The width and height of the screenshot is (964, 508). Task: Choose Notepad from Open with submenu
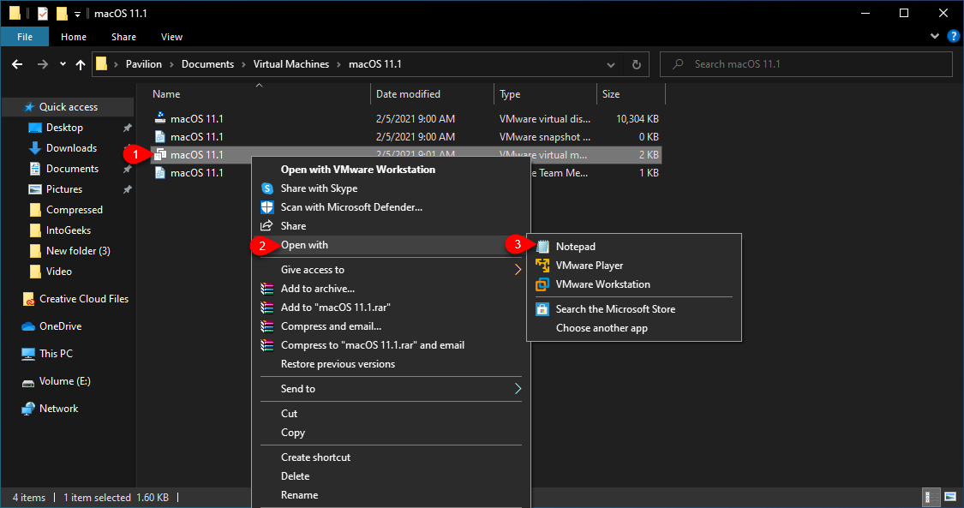634,247
